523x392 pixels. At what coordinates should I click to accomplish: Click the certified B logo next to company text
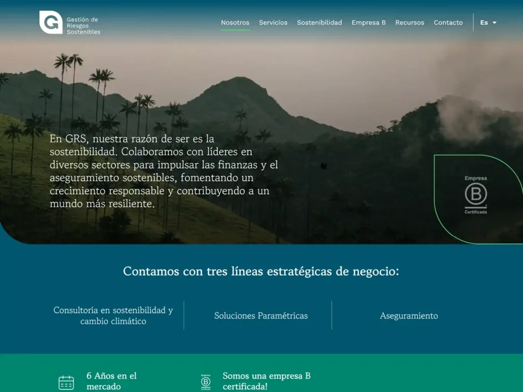click(x=206, y=380)
